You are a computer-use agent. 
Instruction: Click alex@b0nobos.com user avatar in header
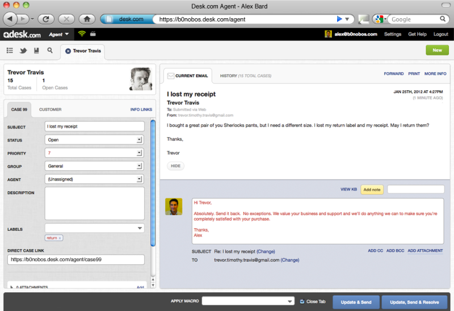[x=328, y=34]
